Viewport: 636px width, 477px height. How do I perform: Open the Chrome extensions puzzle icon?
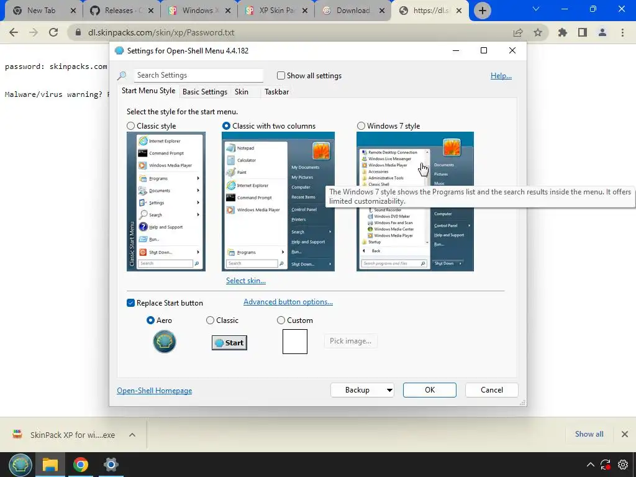click(x=563, y=32)
